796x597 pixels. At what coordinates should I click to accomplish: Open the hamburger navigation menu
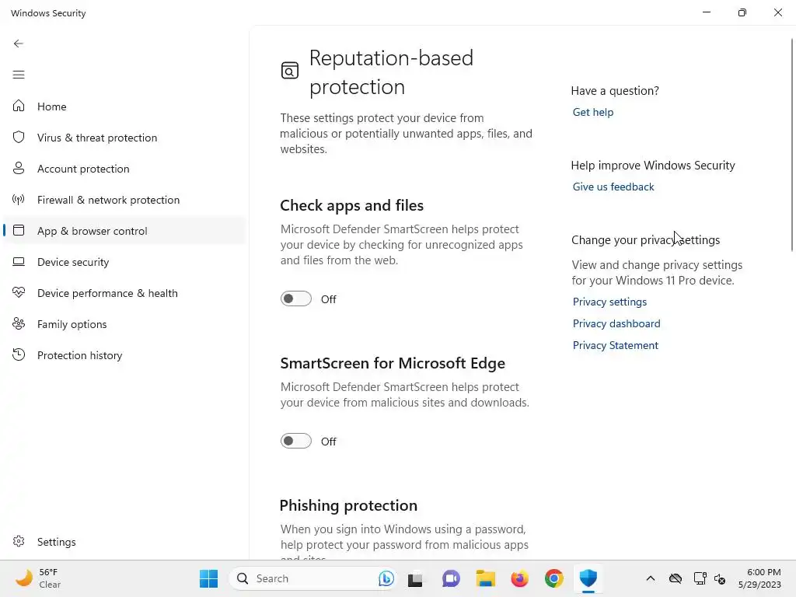pyautogui.click(x=19, y=75)
